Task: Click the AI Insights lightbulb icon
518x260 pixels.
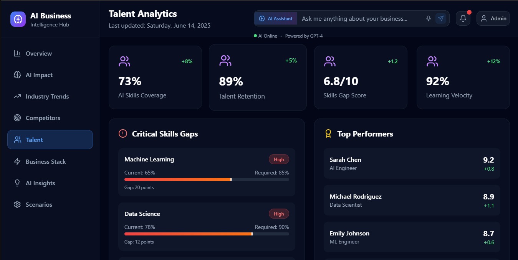Action: [x=17, y=183]
